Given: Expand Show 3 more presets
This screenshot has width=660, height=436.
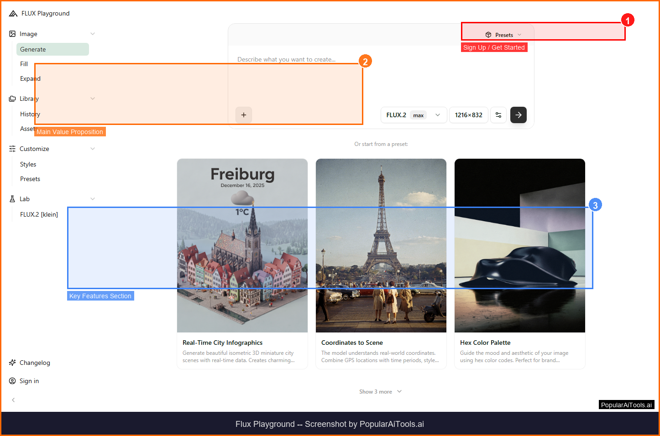Looking at the screenshot, I should pos(380,392).
